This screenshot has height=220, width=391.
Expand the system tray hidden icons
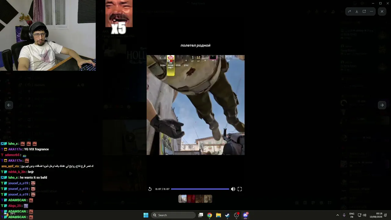click(x=338, y=215)
